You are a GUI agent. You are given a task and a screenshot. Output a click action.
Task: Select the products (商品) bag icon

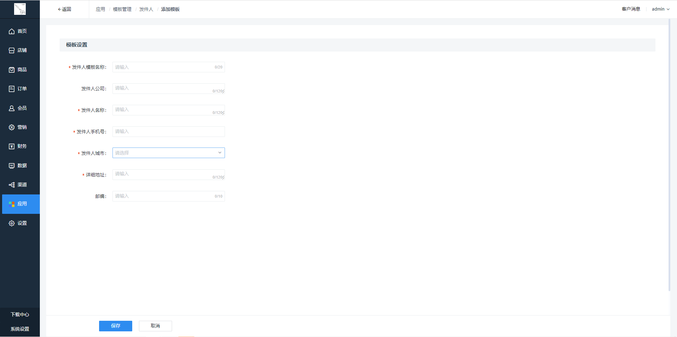coord(12,70)
